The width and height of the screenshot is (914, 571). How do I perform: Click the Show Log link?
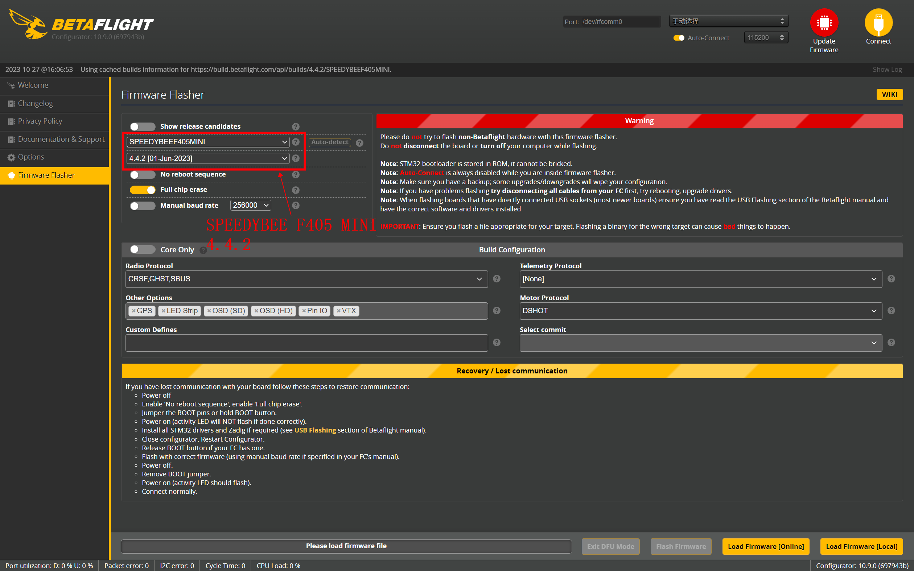pyautogui.click(x=887, y=70)
